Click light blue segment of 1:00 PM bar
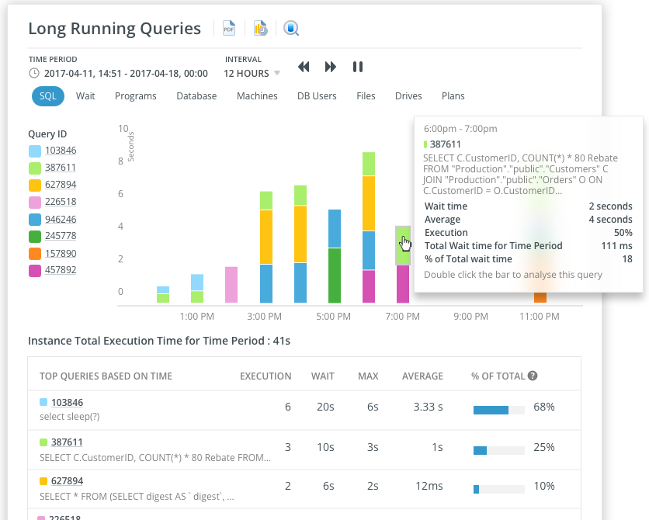This screenshot has height=520, width=649. click(197, 283)
